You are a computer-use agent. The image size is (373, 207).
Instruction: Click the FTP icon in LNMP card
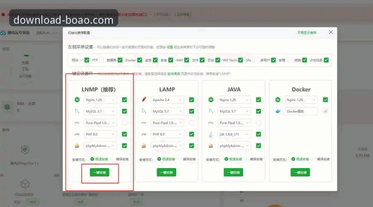77,123
